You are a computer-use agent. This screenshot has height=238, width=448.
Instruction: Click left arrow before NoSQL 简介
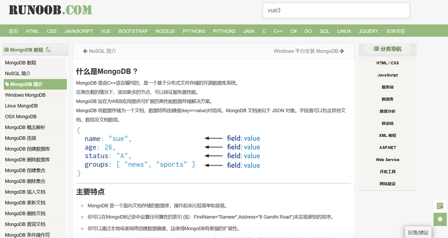pos(85,51)
